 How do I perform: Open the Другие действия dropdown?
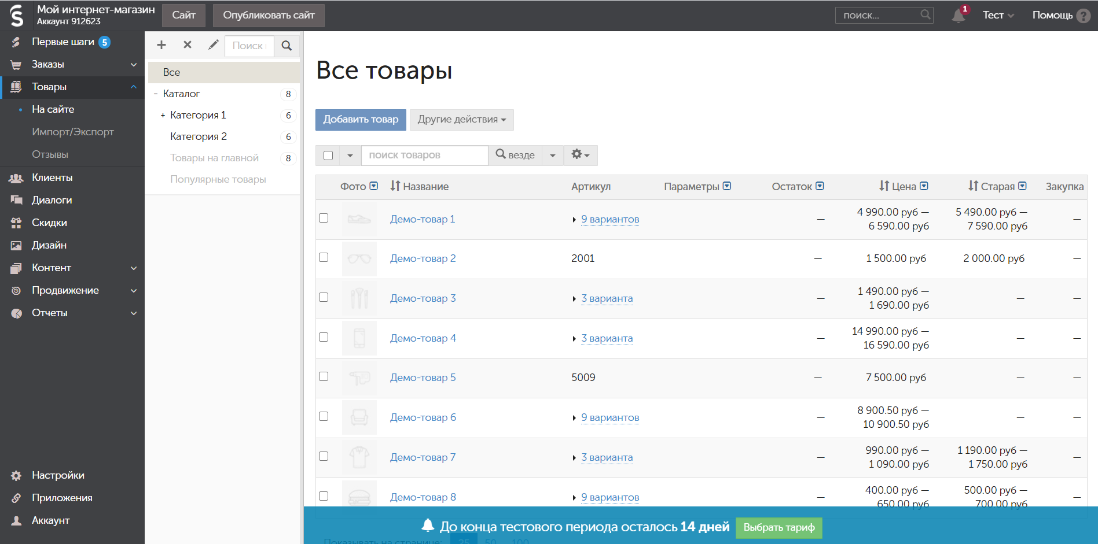[461, 120]
